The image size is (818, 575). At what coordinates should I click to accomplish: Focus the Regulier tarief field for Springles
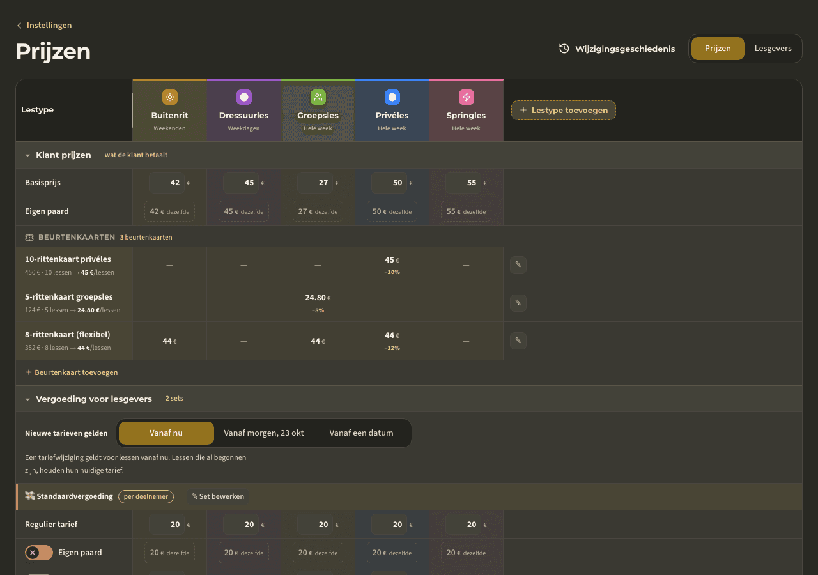[463, 525]
